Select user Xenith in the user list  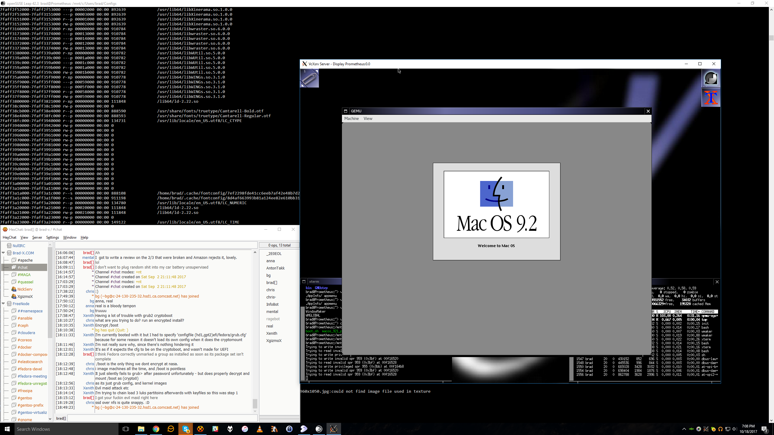(x=272, y=333)
